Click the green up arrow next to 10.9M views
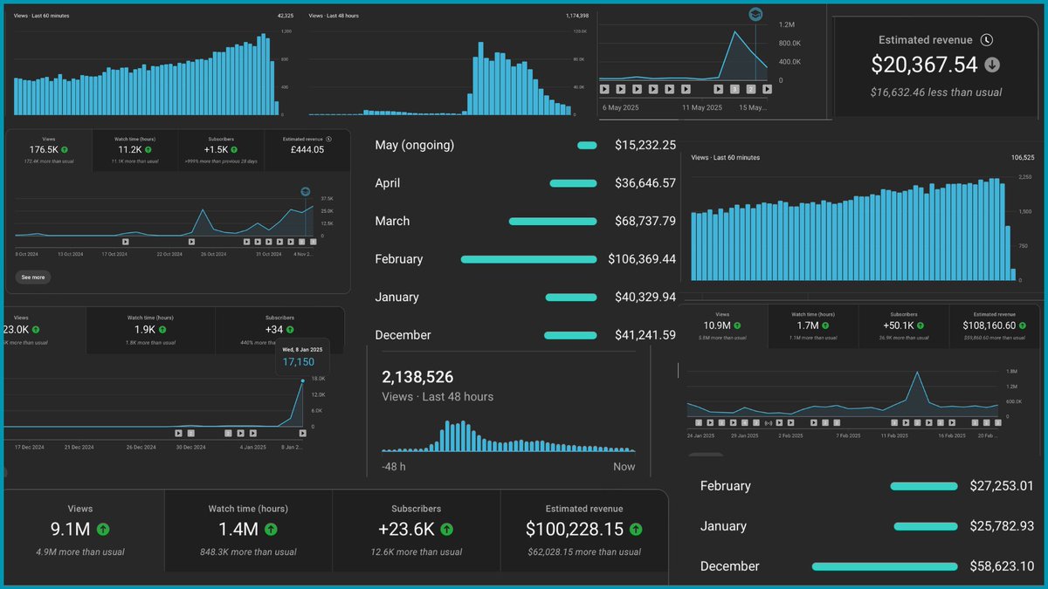The width and height of the screenshot is (1048, 589). click(738, 325)
